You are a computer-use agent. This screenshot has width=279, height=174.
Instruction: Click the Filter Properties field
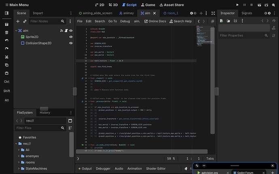click(x=244, y=36)
